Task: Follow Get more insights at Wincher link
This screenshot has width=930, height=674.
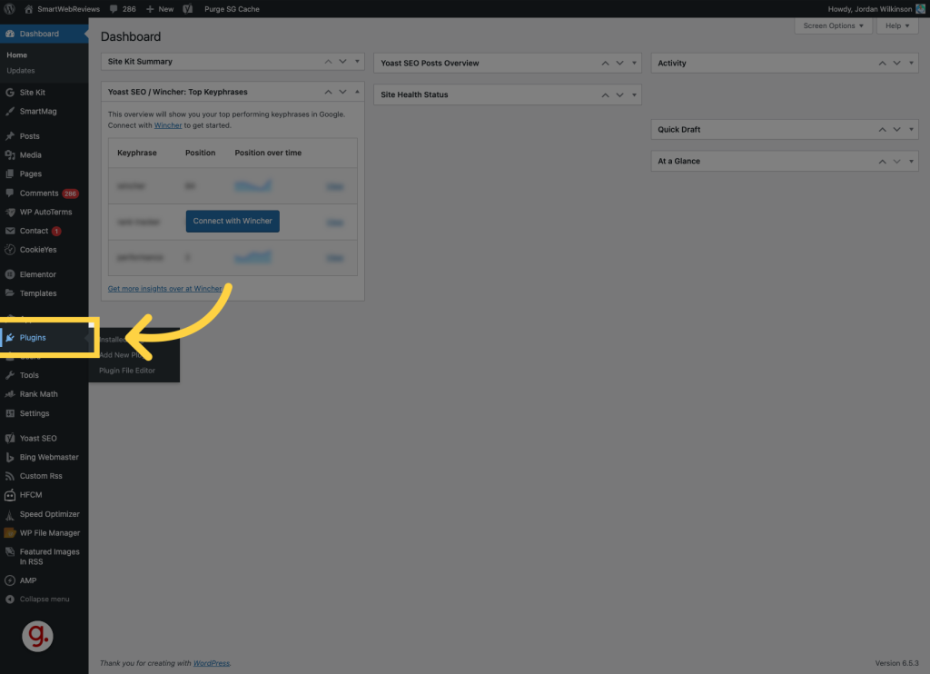Action: click(x=164, y=289)
